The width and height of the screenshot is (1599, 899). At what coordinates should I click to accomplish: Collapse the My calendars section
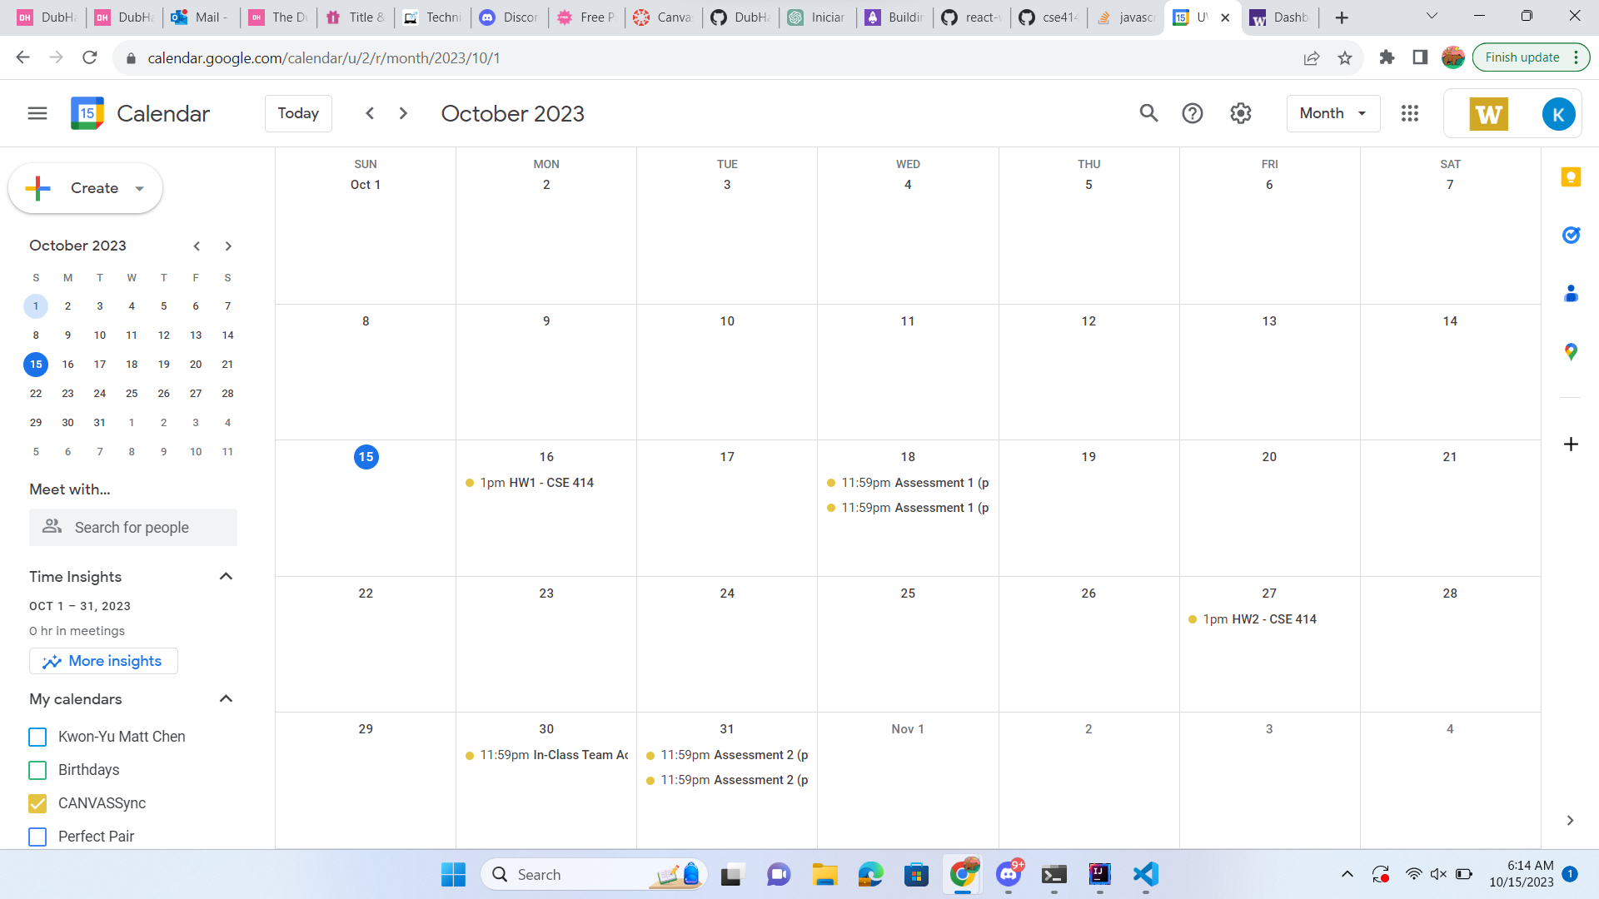pos(226,698)
